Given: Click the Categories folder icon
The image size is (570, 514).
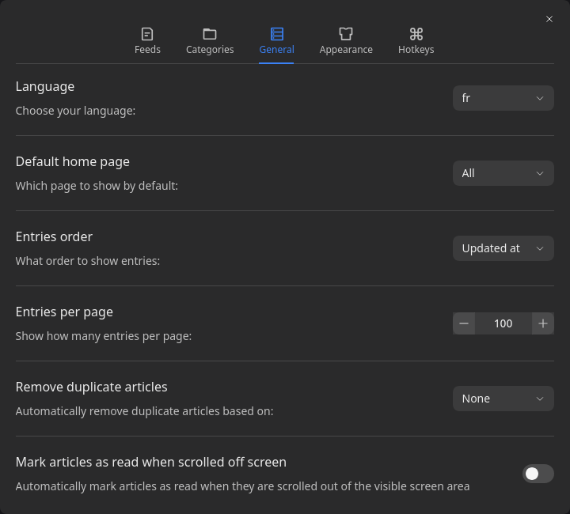Looking at the screenshot, I should pos(210,34).
